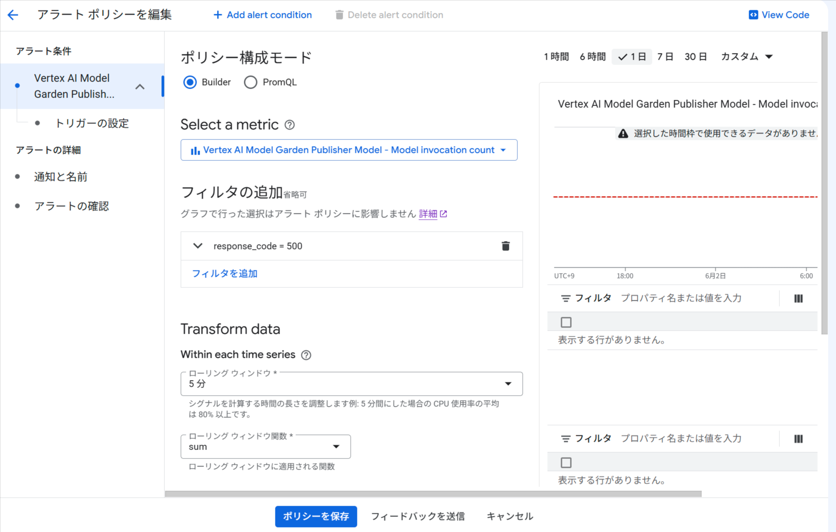Collapse the Vertex AI Model Garden condition
This screenshot has height=532, width=836.
pos(140,86)
